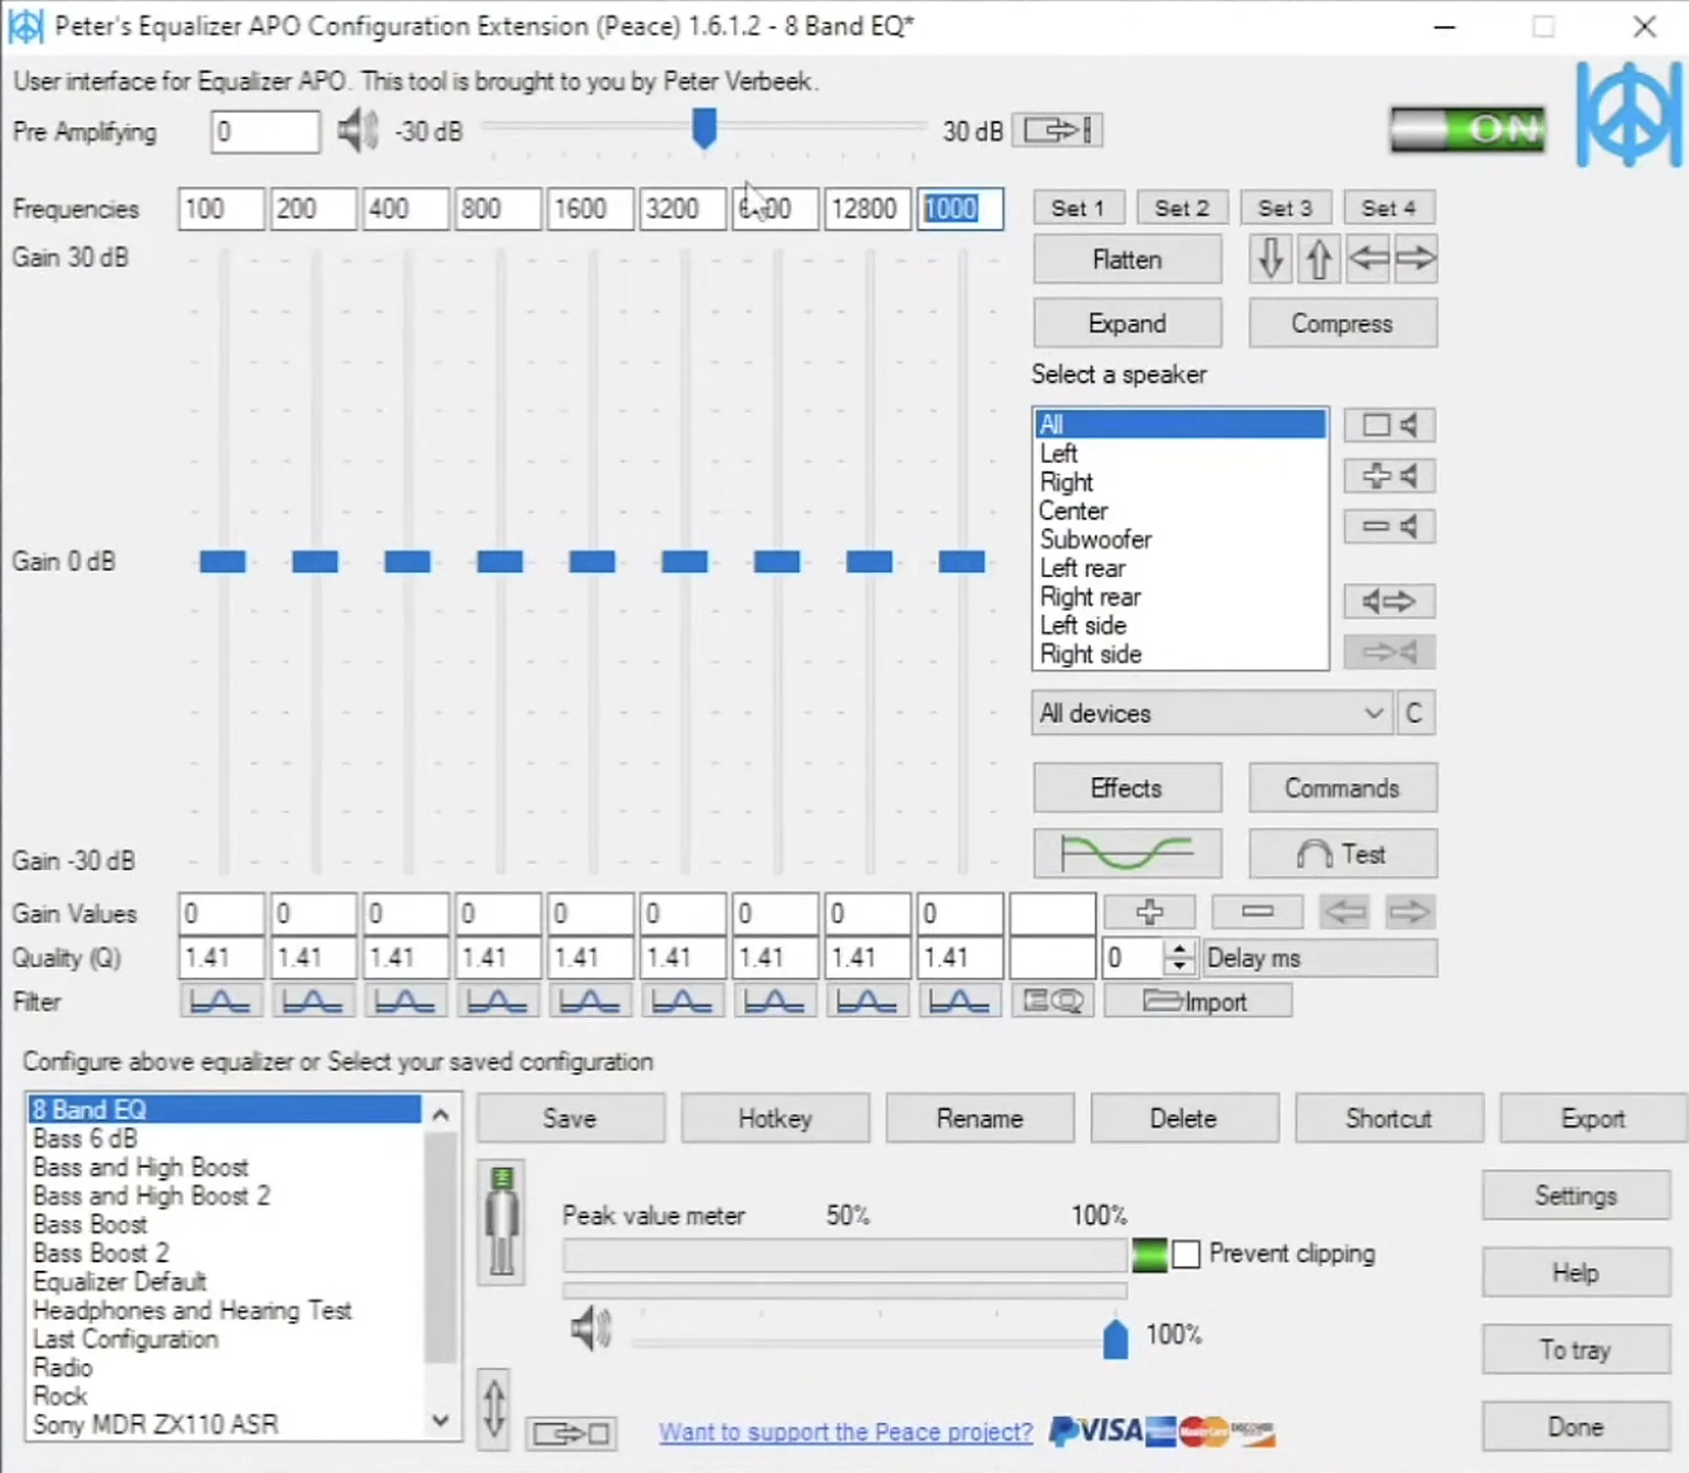Open the Want to support Peace project link
Viewport: 1689px width, 1473px height.
coord(845,1432)
